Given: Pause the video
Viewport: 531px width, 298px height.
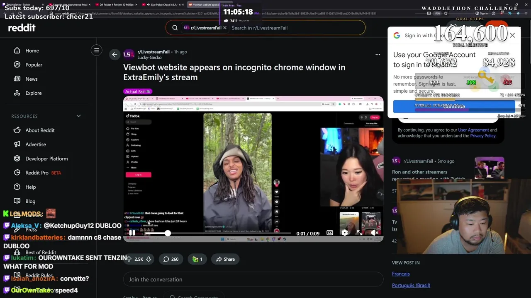Looking at the screenshot, I should pyautogui.click(x=132, y=233).
